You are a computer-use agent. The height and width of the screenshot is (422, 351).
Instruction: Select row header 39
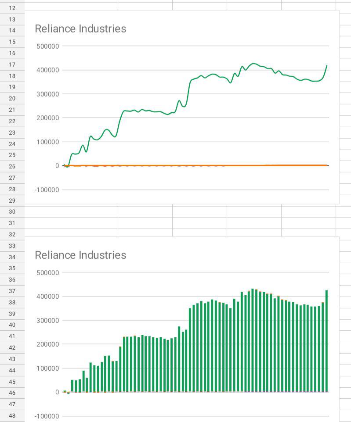[12, 314]
